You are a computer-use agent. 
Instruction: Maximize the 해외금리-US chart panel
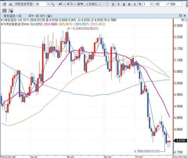coord(180,16)
